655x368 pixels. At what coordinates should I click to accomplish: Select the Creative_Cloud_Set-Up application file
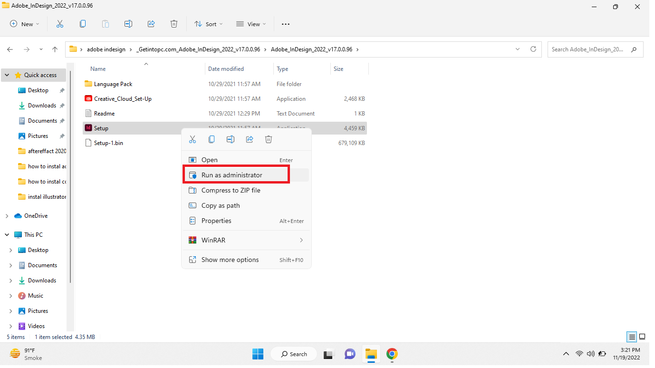123,99
